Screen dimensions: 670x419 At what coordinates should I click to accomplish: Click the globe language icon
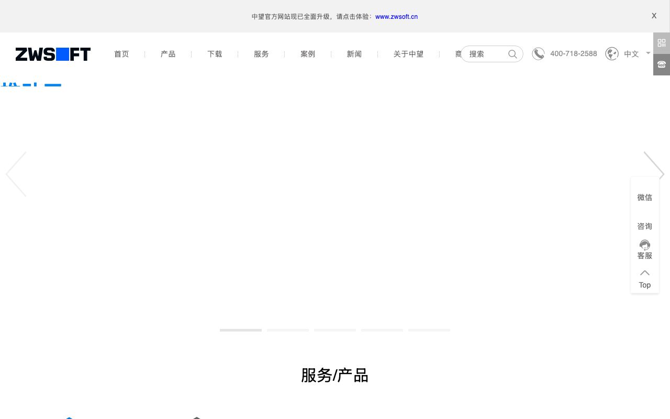tap(611, 54)
